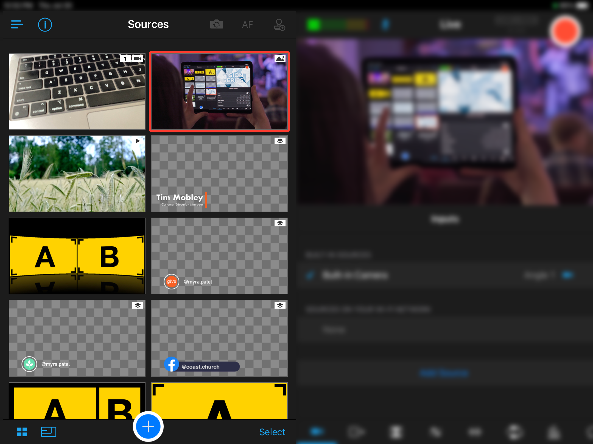The width and height of the screenshot is (593, 444).
Task: Click the info icon in top left
Action: coord(45,24)
